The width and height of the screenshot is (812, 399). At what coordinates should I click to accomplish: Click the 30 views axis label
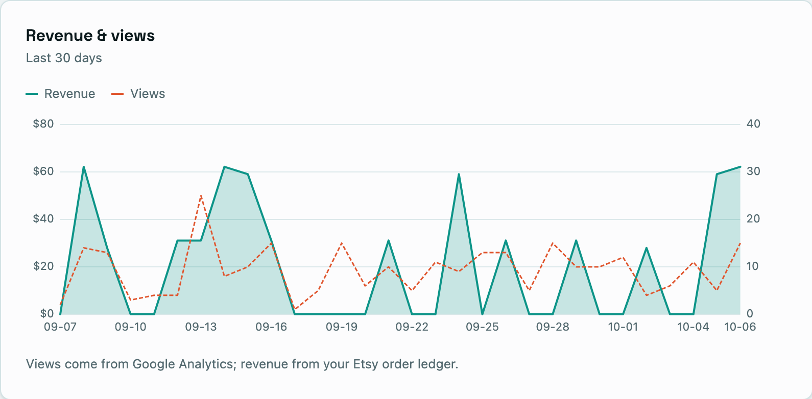pos(753,171)
